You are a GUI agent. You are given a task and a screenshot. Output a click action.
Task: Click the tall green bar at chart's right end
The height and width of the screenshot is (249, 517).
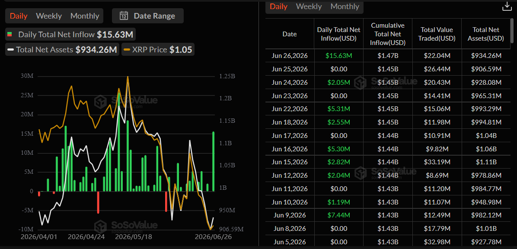(x=214, y=162)
